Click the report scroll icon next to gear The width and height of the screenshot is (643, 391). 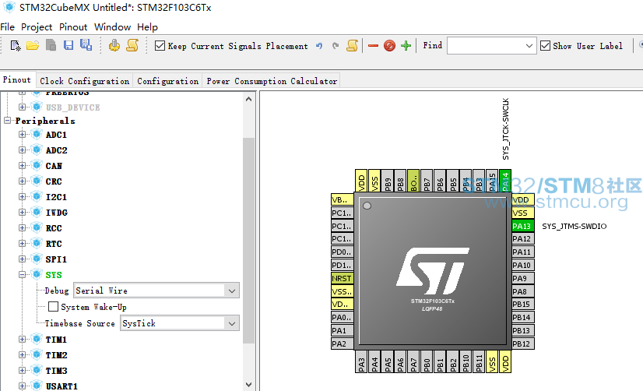pos(132,45)
